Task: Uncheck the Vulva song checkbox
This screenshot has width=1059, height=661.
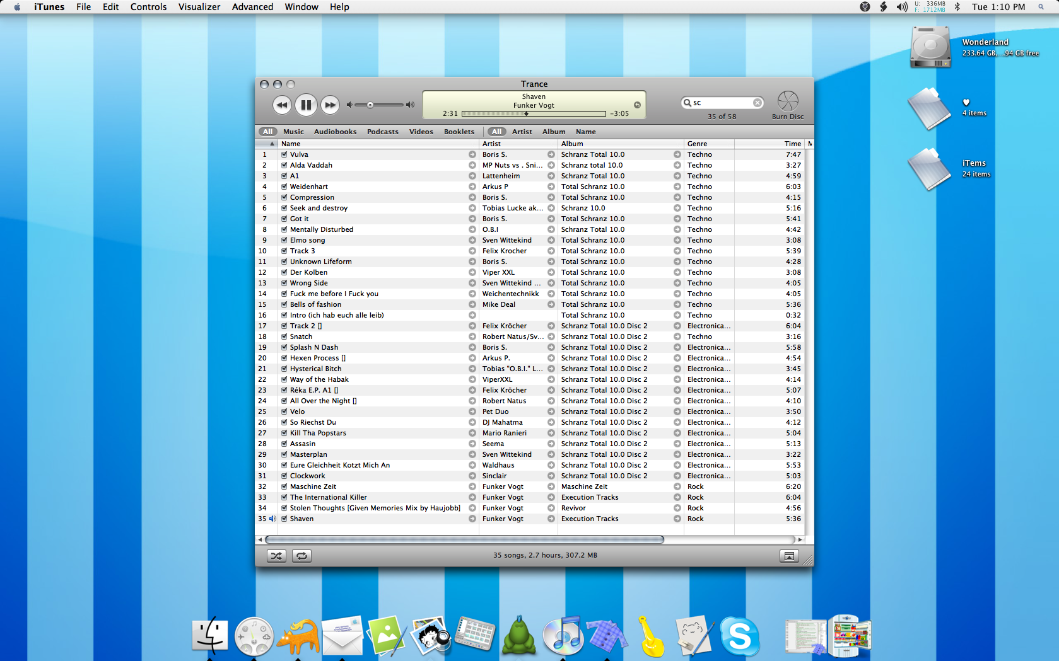Action: pos(284,154)
